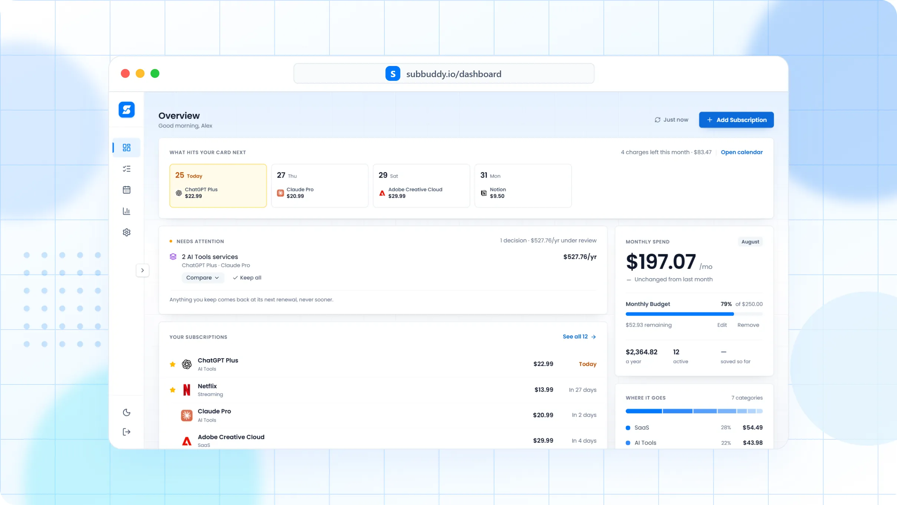
Task: Toggle dark mode with the moon icon
Action: point(126,412)
